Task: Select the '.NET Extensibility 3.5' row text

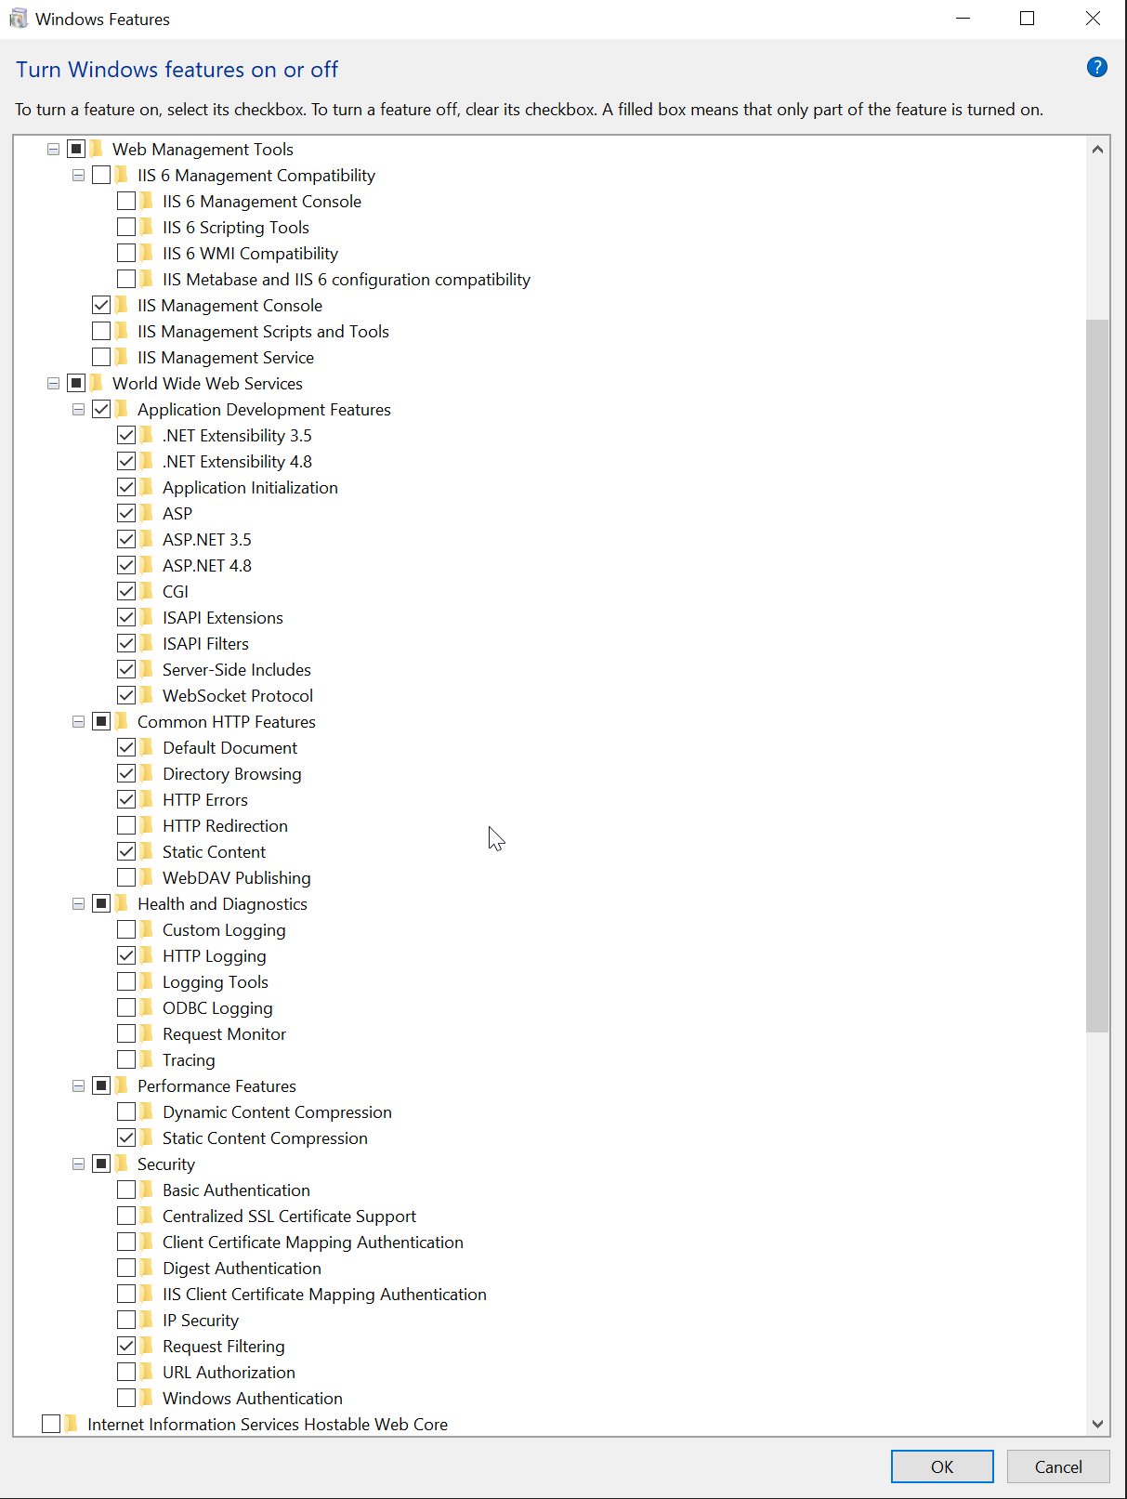Action: pos(237,435)
